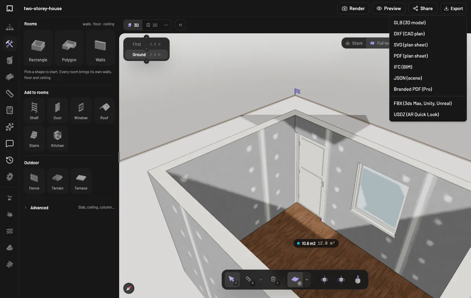Screen dimensions: 471x298
Task: Add a Rectangle room
Action: (x=38, y=48)
